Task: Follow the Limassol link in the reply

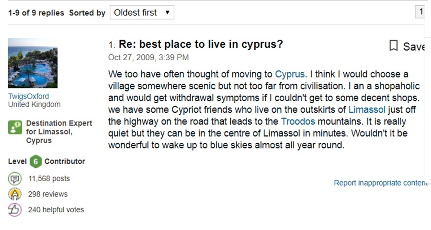Action: (x=367, y=110)
